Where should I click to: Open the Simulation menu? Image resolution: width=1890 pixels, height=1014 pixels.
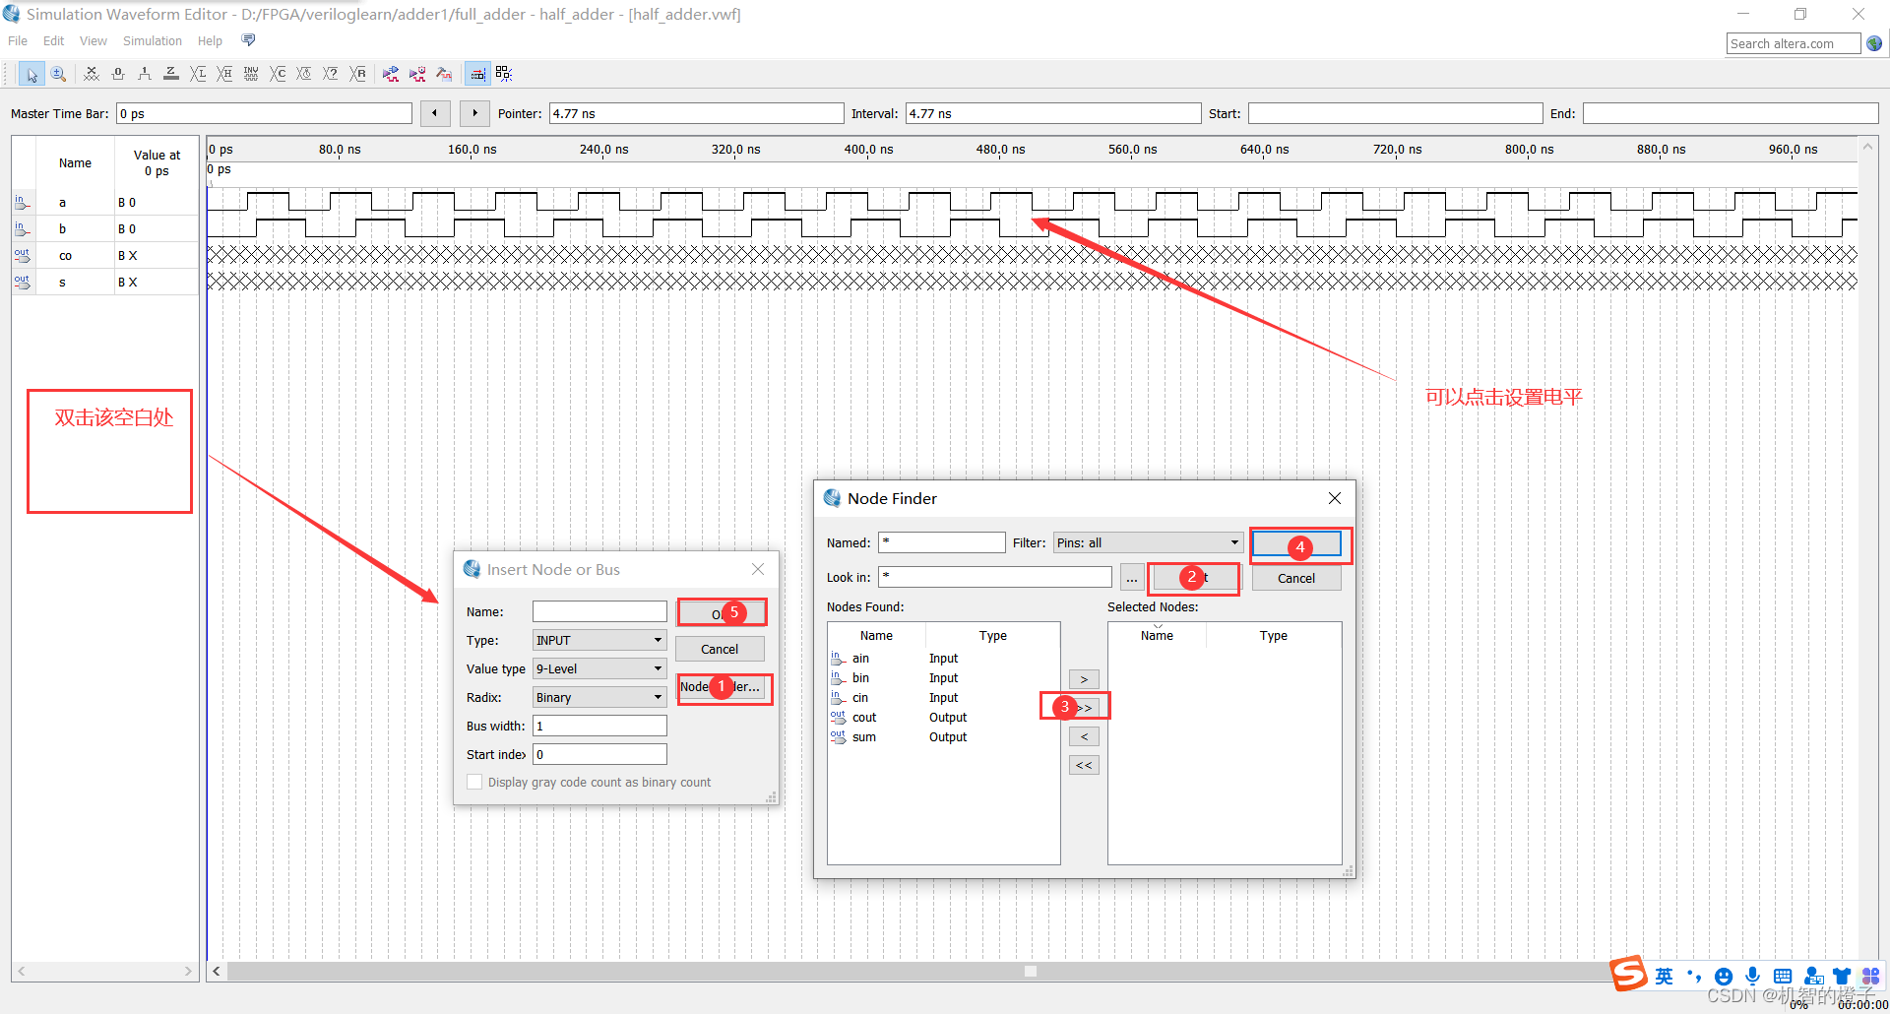tap(153, 40)
